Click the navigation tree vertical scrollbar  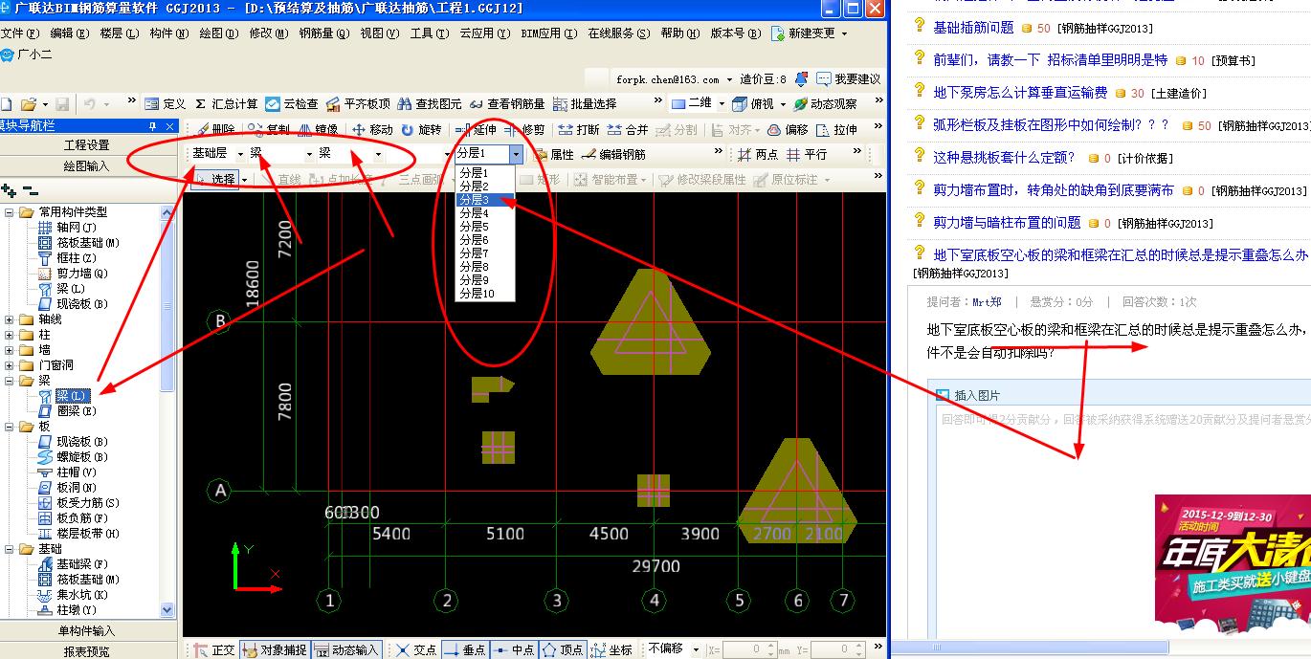coord(167,411)
